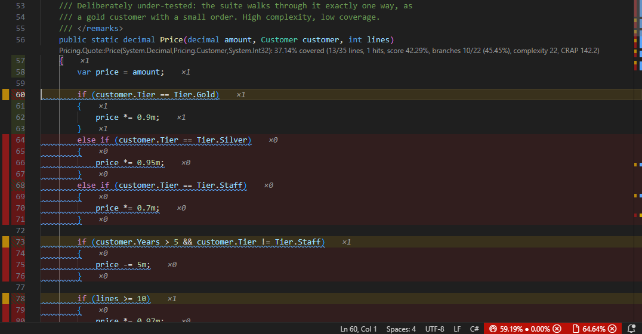642x334 pixels.
Task: Open the coverage code lens above line 57
Action: pyautogui.click(x=329, y=51)
